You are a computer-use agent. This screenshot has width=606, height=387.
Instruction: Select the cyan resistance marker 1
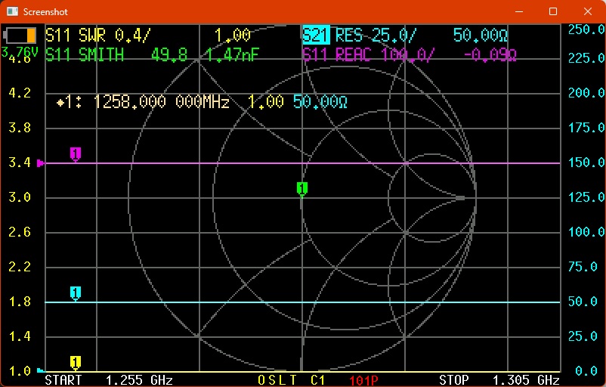[x=76, y=293]
